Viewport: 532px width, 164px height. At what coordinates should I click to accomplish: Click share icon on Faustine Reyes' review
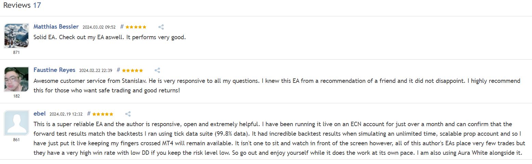(157, 71)
